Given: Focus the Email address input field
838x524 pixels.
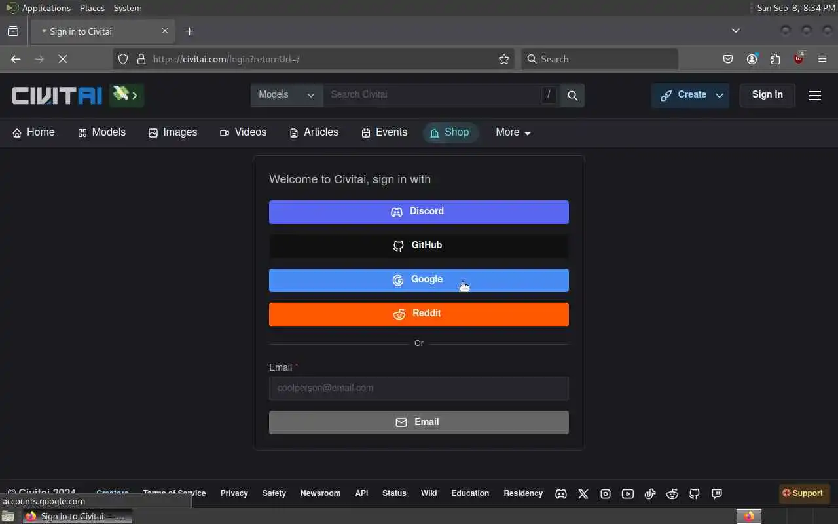Looking at the screenshot, I should click(x=419, y=388).
